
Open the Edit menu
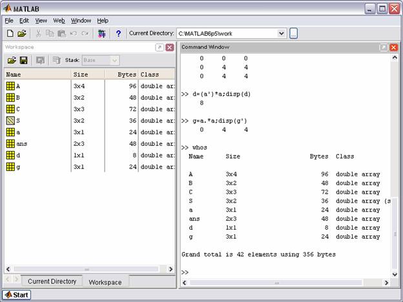coord(24,21)
